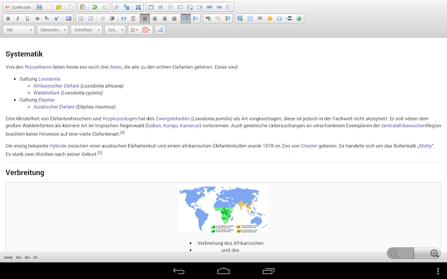
Task: Insert a table
Action: click(x=250, y=18)
